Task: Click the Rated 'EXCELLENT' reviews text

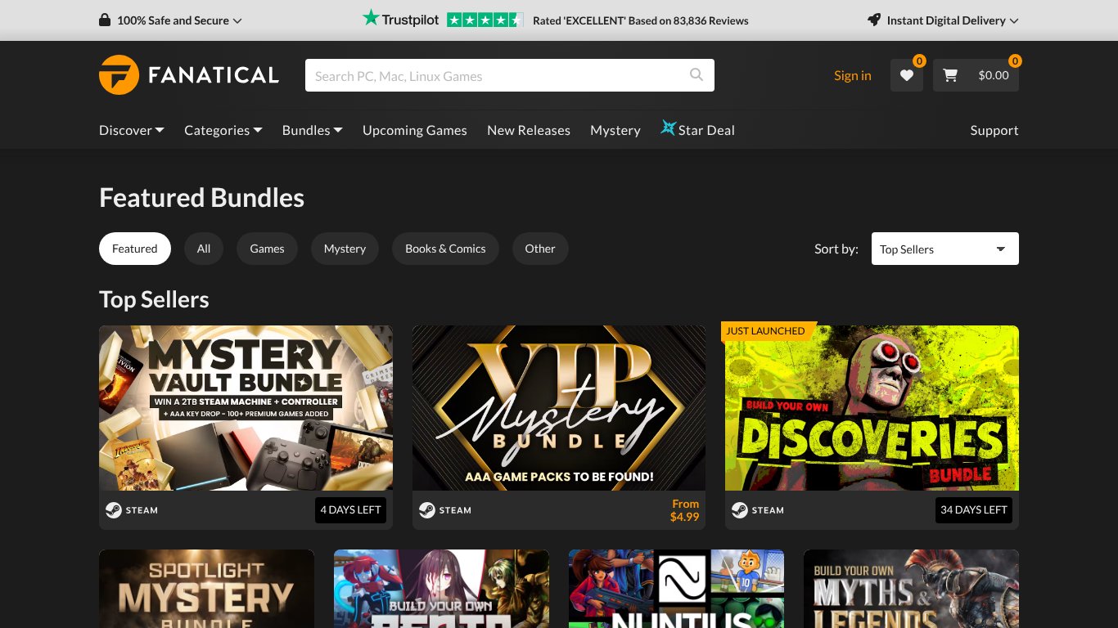Action: pyautogui.click(x=641, y=20)
